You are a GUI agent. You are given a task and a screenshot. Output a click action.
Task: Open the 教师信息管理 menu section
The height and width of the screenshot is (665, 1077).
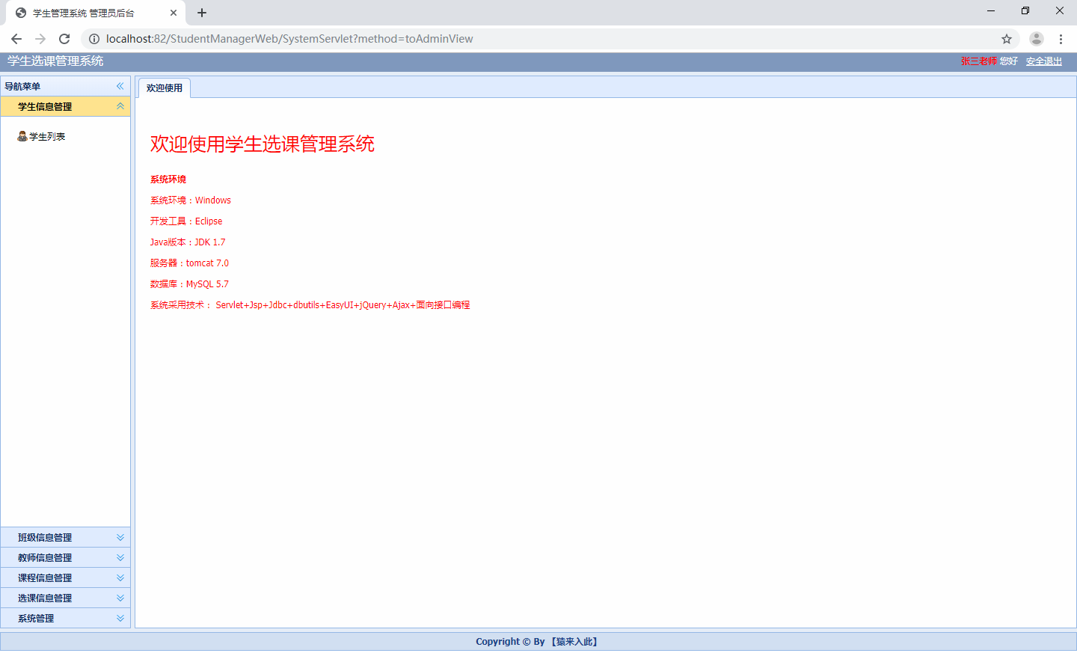[x=65, y=557]
